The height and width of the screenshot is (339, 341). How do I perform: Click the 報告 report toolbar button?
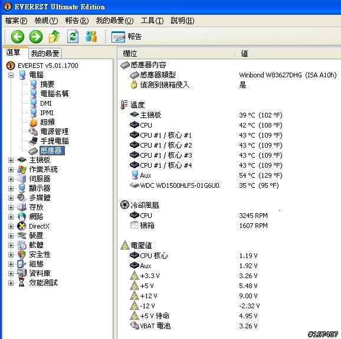point(126,37)
